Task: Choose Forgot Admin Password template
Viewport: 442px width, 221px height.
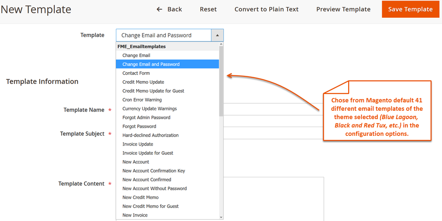Action: point(146,117)
